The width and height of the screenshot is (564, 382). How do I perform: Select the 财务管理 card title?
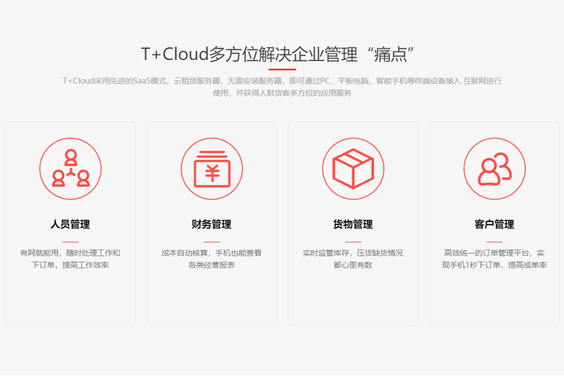pos(212,224)
